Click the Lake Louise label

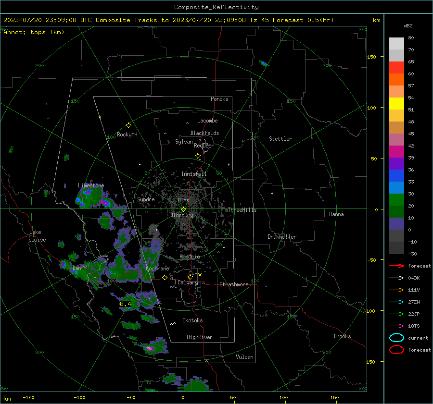(x=37, y=236)
